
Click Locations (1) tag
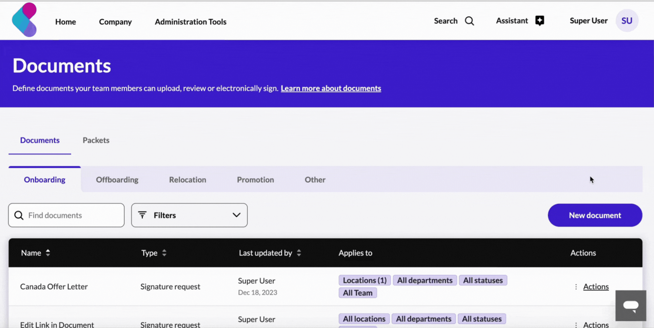coord(365,280)
